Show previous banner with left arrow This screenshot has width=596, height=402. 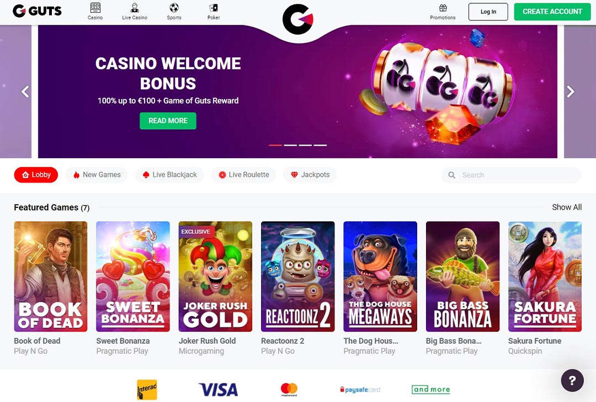click(x=25, y=92)
